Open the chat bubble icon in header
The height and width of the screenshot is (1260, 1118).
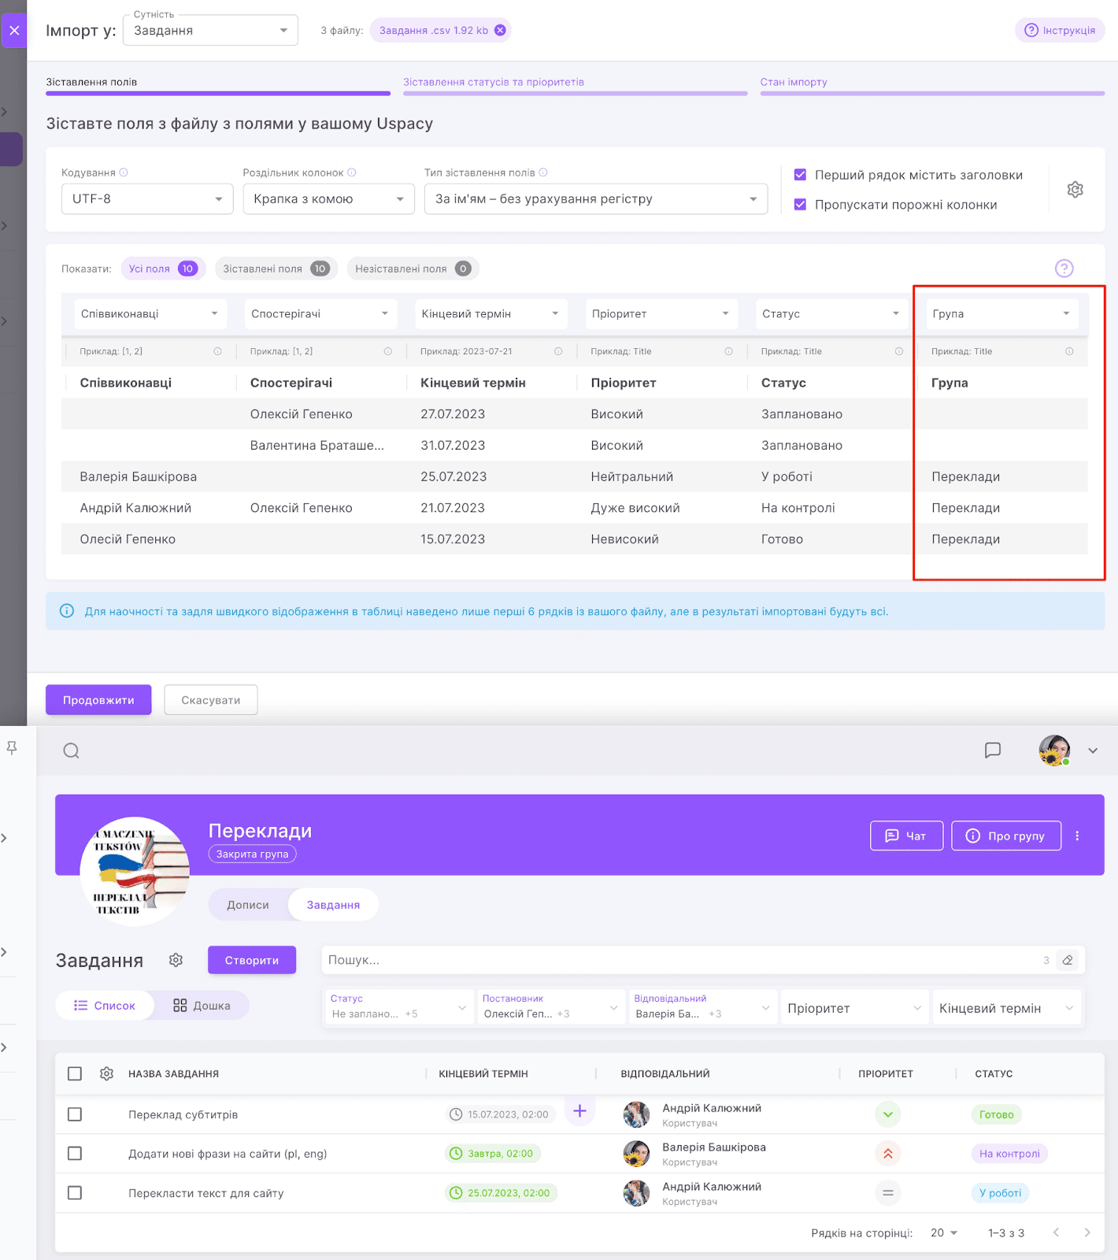click(993, 750)
